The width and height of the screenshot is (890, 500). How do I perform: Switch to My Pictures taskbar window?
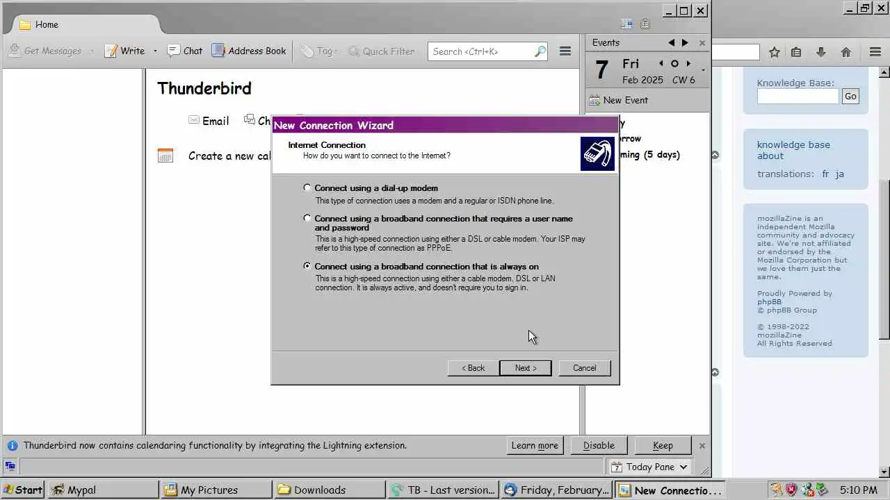pos(217,490)
